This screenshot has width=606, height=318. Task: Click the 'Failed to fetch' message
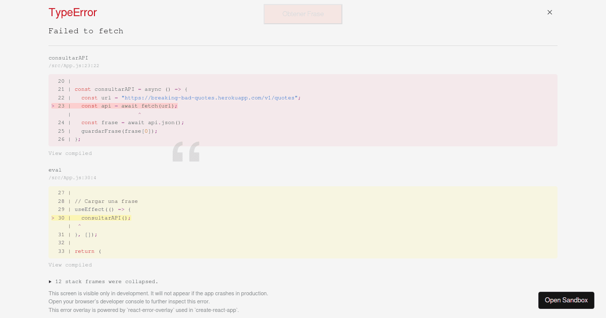coord(86,31)
